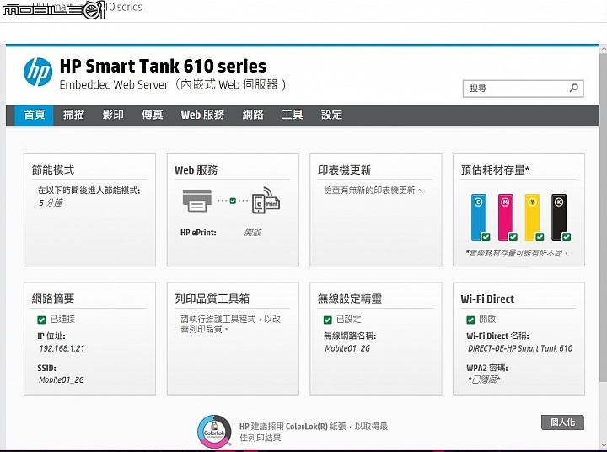Click the search magnifier icon

point(574,88)
